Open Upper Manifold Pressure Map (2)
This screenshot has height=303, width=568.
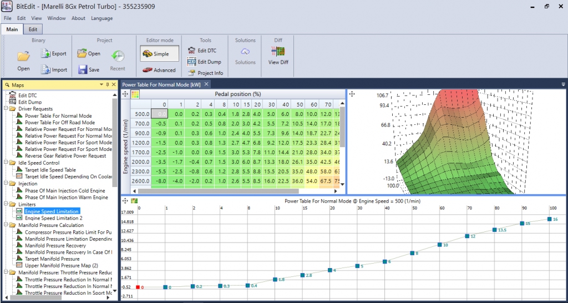[62, 265]
